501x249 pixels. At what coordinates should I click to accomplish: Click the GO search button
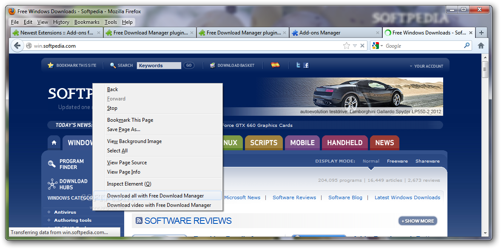pyautogui.click(x=189, y=65)
